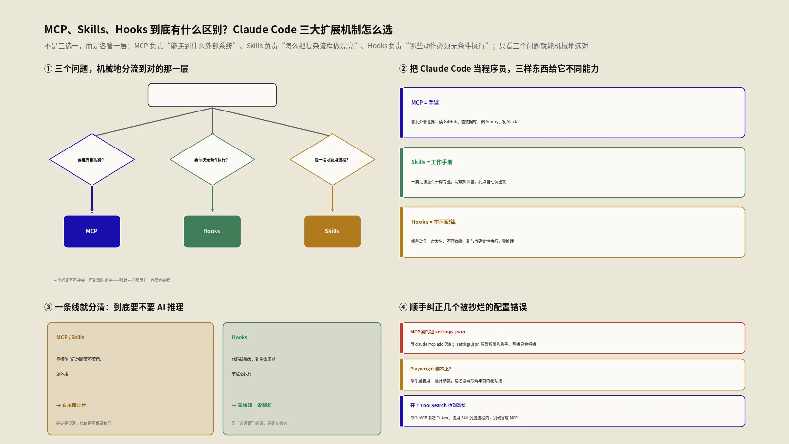Click the blue MCP flowchart box
Viewport: 789px width, 444px height.
click(x=92, y=231)
